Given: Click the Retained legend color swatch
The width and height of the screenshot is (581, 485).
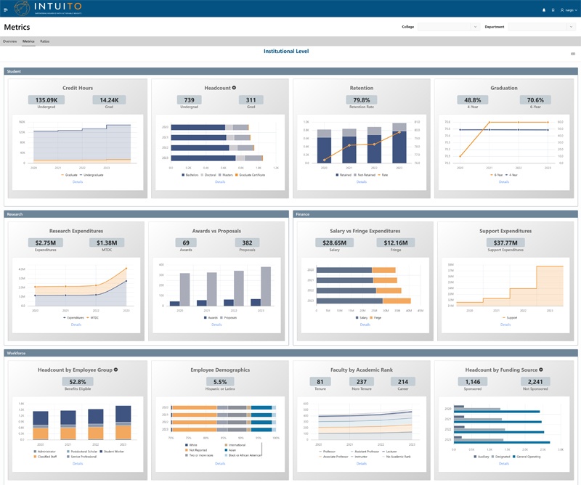Looking at the screenshot, I should 337,175.
